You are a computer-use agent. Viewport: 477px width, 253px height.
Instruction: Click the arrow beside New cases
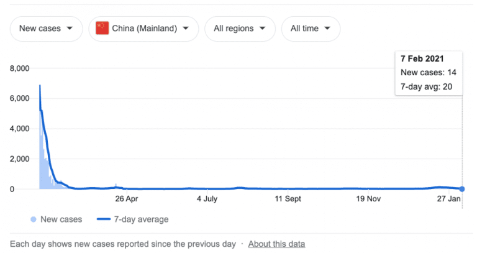tap(70, 29)
